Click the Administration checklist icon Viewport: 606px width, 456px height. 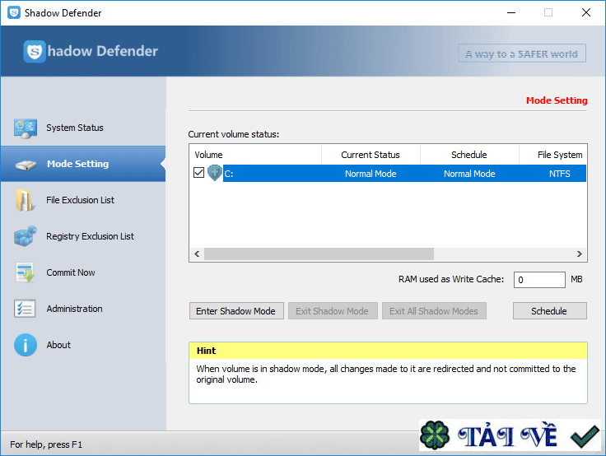(x=26, y=309)
